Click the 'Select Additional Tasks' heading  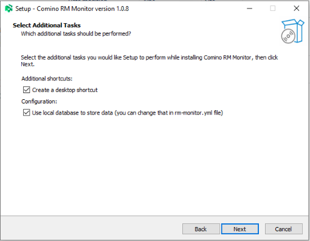(47, 25)
